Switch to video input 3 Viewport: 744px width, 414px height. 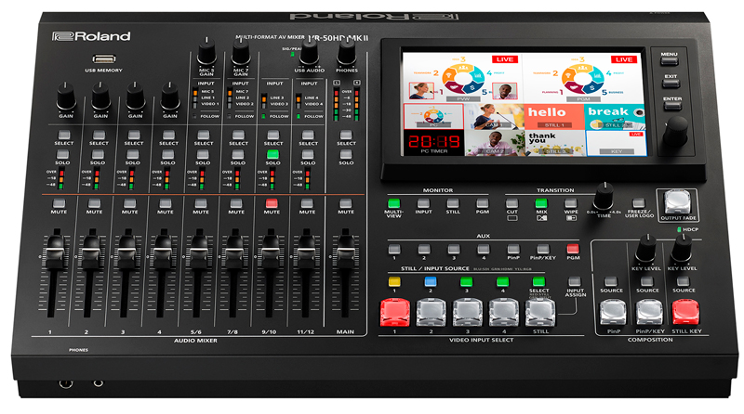(x=468, y=312)
